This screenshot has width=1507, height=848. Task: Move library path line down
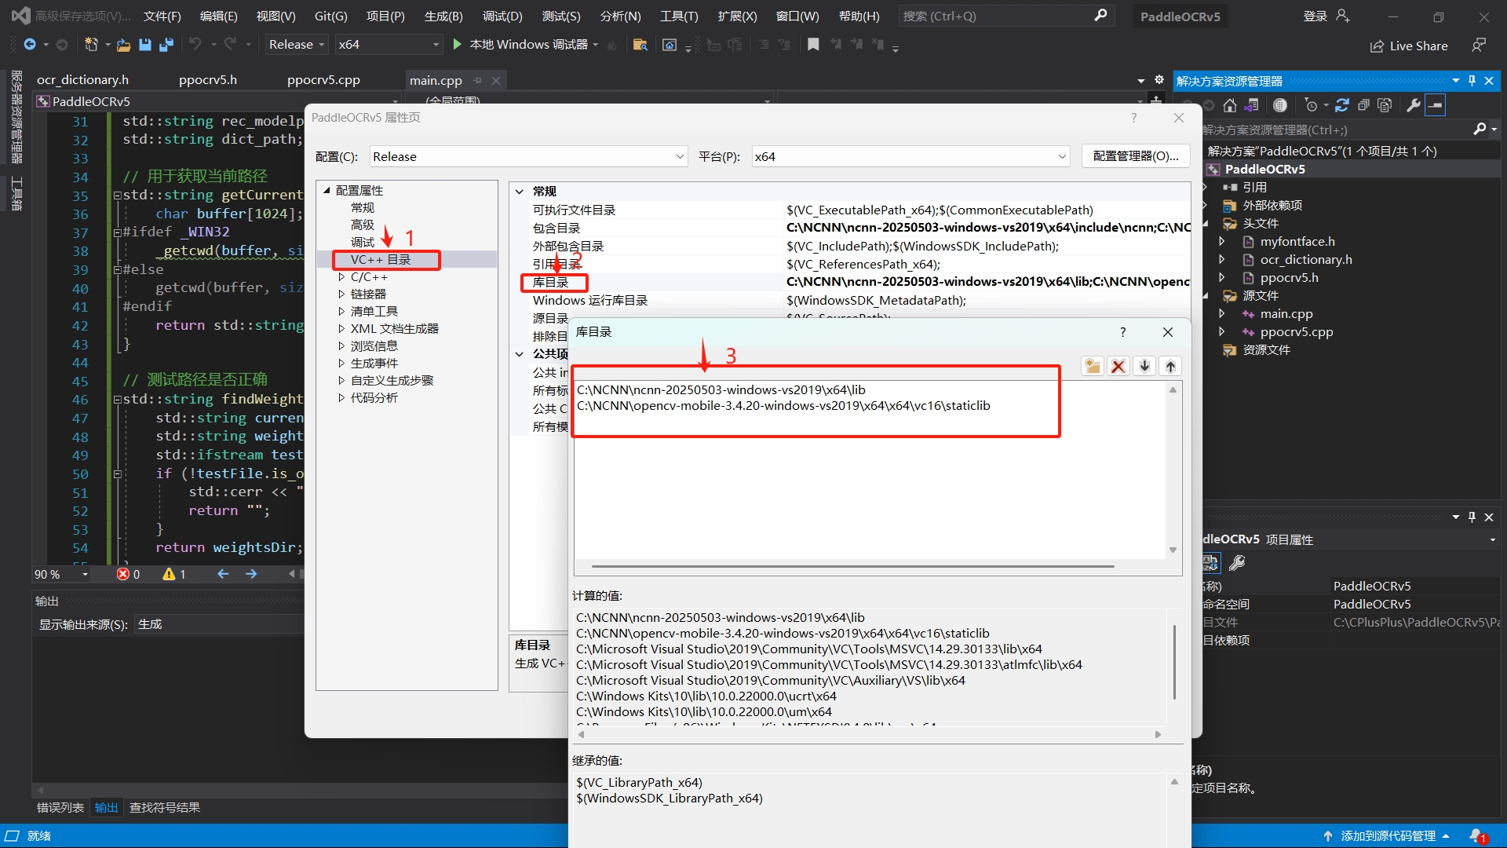(x=1145, y=366)
